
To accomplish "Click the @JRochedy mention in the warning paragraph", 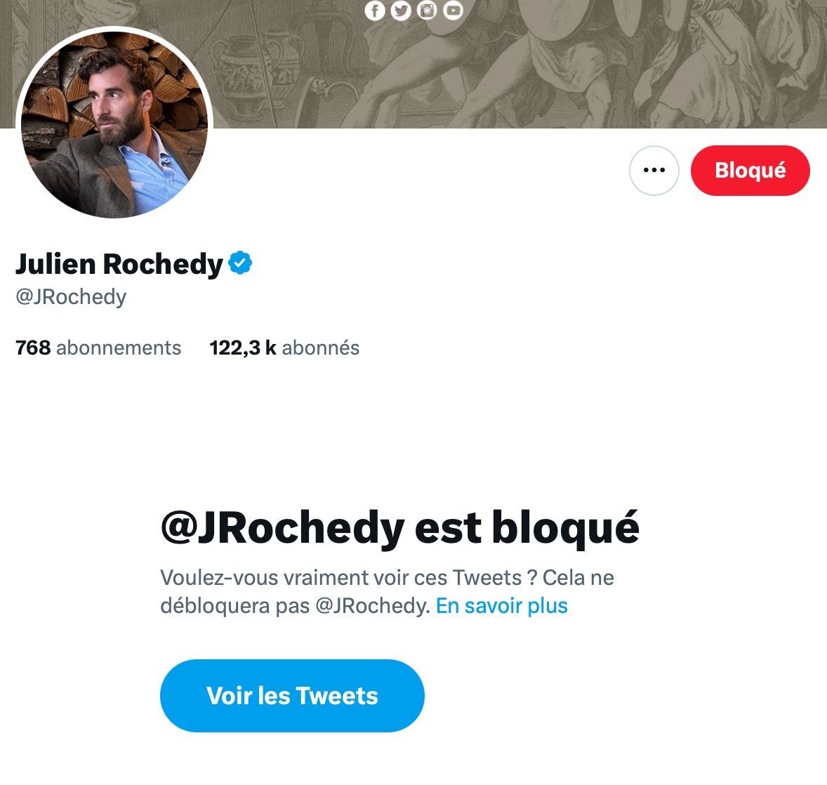I will [371, 605].
